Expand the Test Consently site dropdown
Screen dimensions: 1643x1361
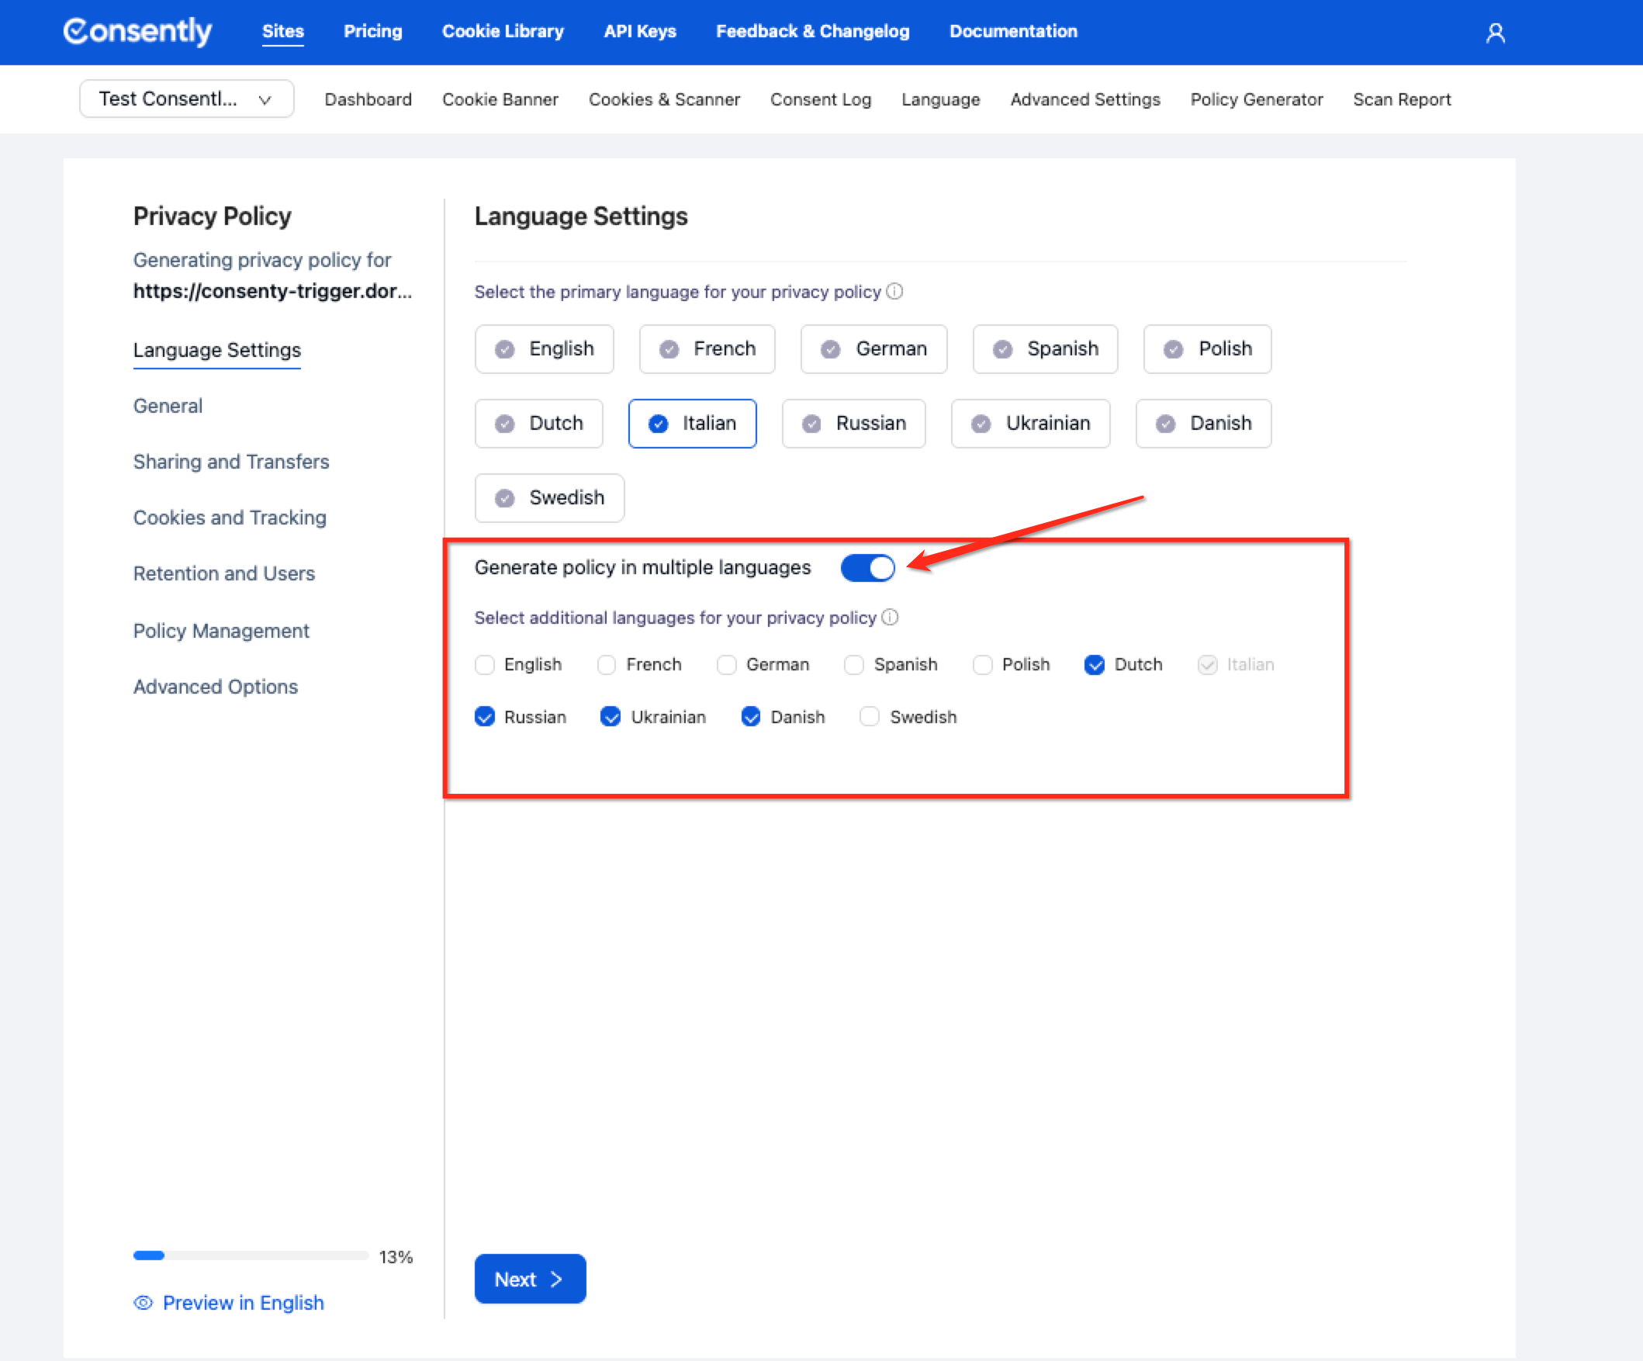click(186, 99)
